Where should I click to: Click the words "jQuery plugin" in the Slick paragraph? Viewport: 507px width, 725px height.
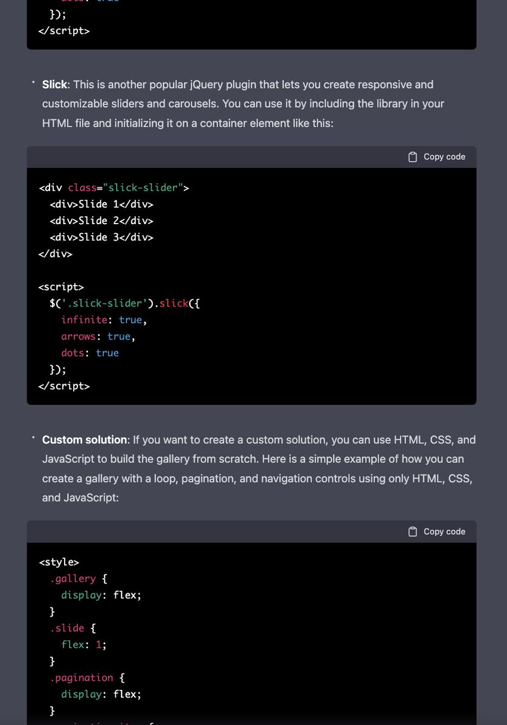pos(224,85)
